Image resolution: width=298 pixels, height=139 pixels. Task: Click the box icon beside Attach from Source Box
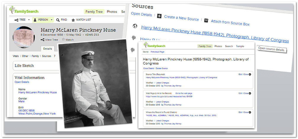pos(206,20)
